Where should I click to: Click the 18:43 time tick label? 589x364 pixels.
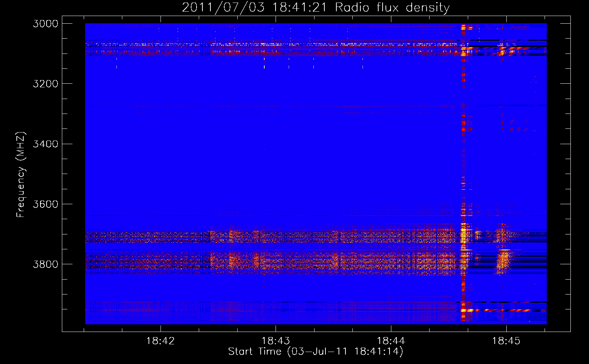[276, 341]
